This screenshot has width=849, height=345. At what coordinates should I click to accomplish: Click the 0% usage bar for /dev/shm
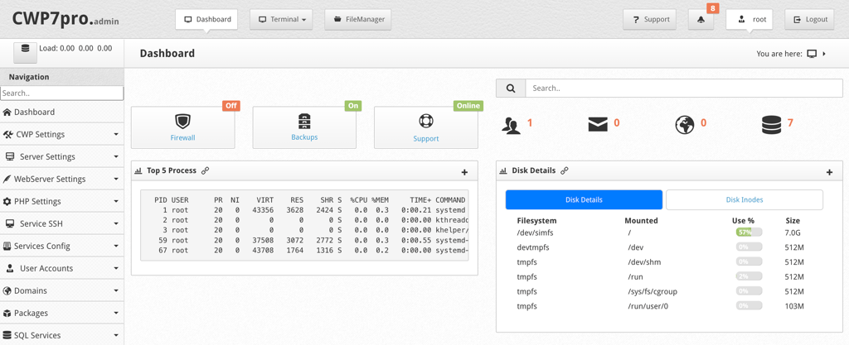point(749,262)
